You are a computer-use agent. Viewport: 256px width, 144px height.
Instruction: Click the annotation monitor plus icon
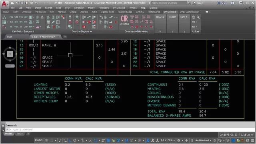187,140
